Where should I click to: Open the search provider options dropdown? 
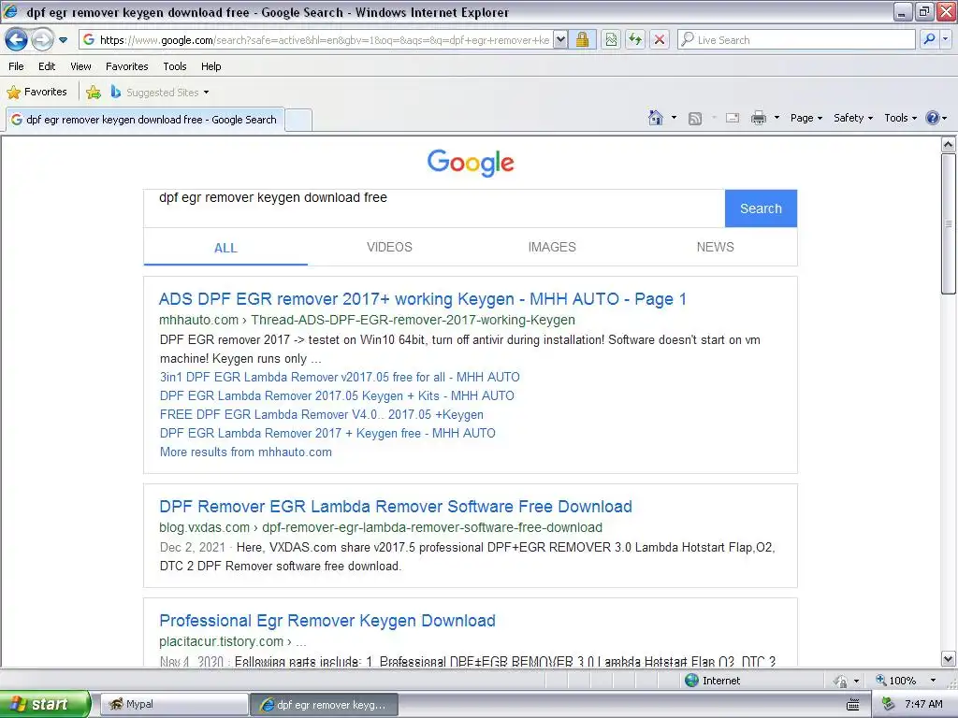(x=945, y=40)
